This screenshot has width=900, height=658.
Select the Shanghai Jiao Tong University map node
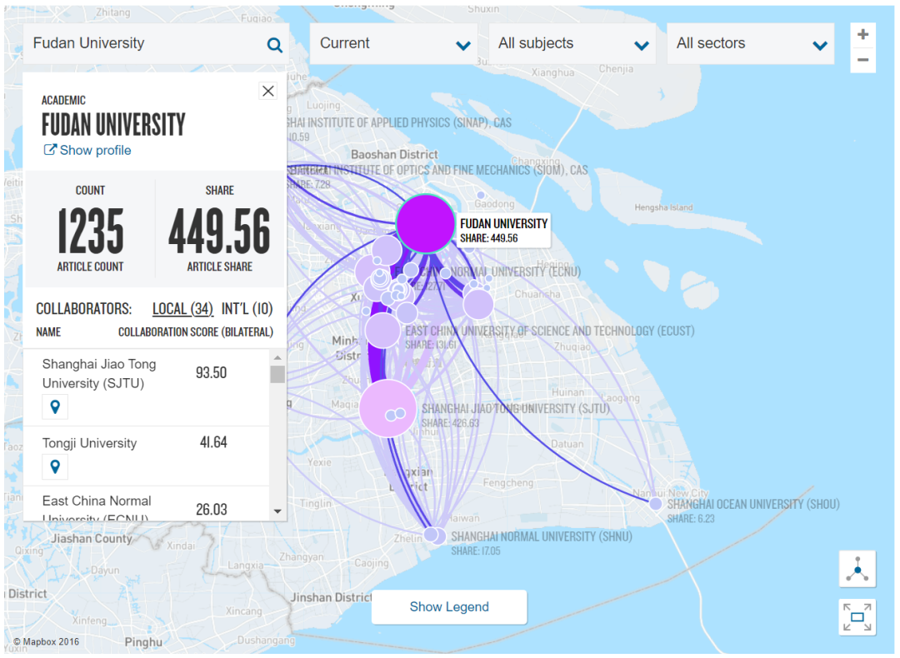click(x=388, y=408)
